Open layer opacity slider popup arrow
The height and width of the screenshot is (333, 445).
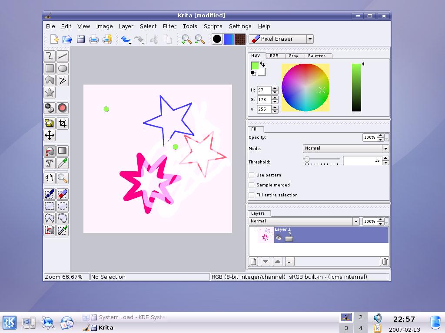tap(387, 222)
